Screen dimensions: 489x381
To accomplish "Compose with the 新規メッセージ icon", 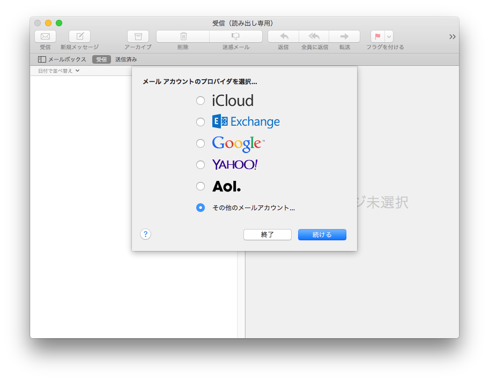I will pyautogui.click(x=79, y=36).
